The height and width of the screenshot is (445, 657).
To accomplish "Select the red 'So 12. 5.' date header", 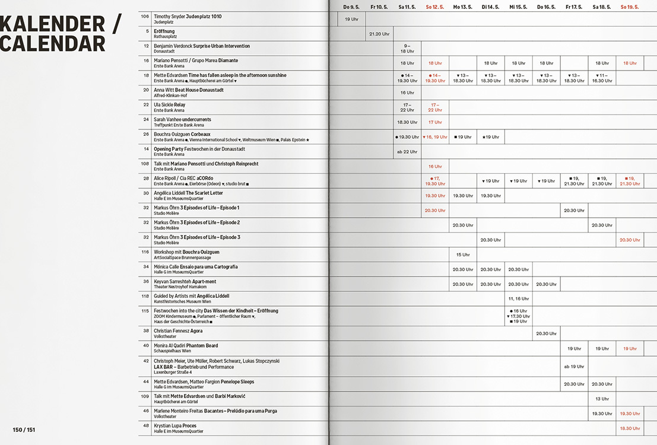I will tap(434, 7).
